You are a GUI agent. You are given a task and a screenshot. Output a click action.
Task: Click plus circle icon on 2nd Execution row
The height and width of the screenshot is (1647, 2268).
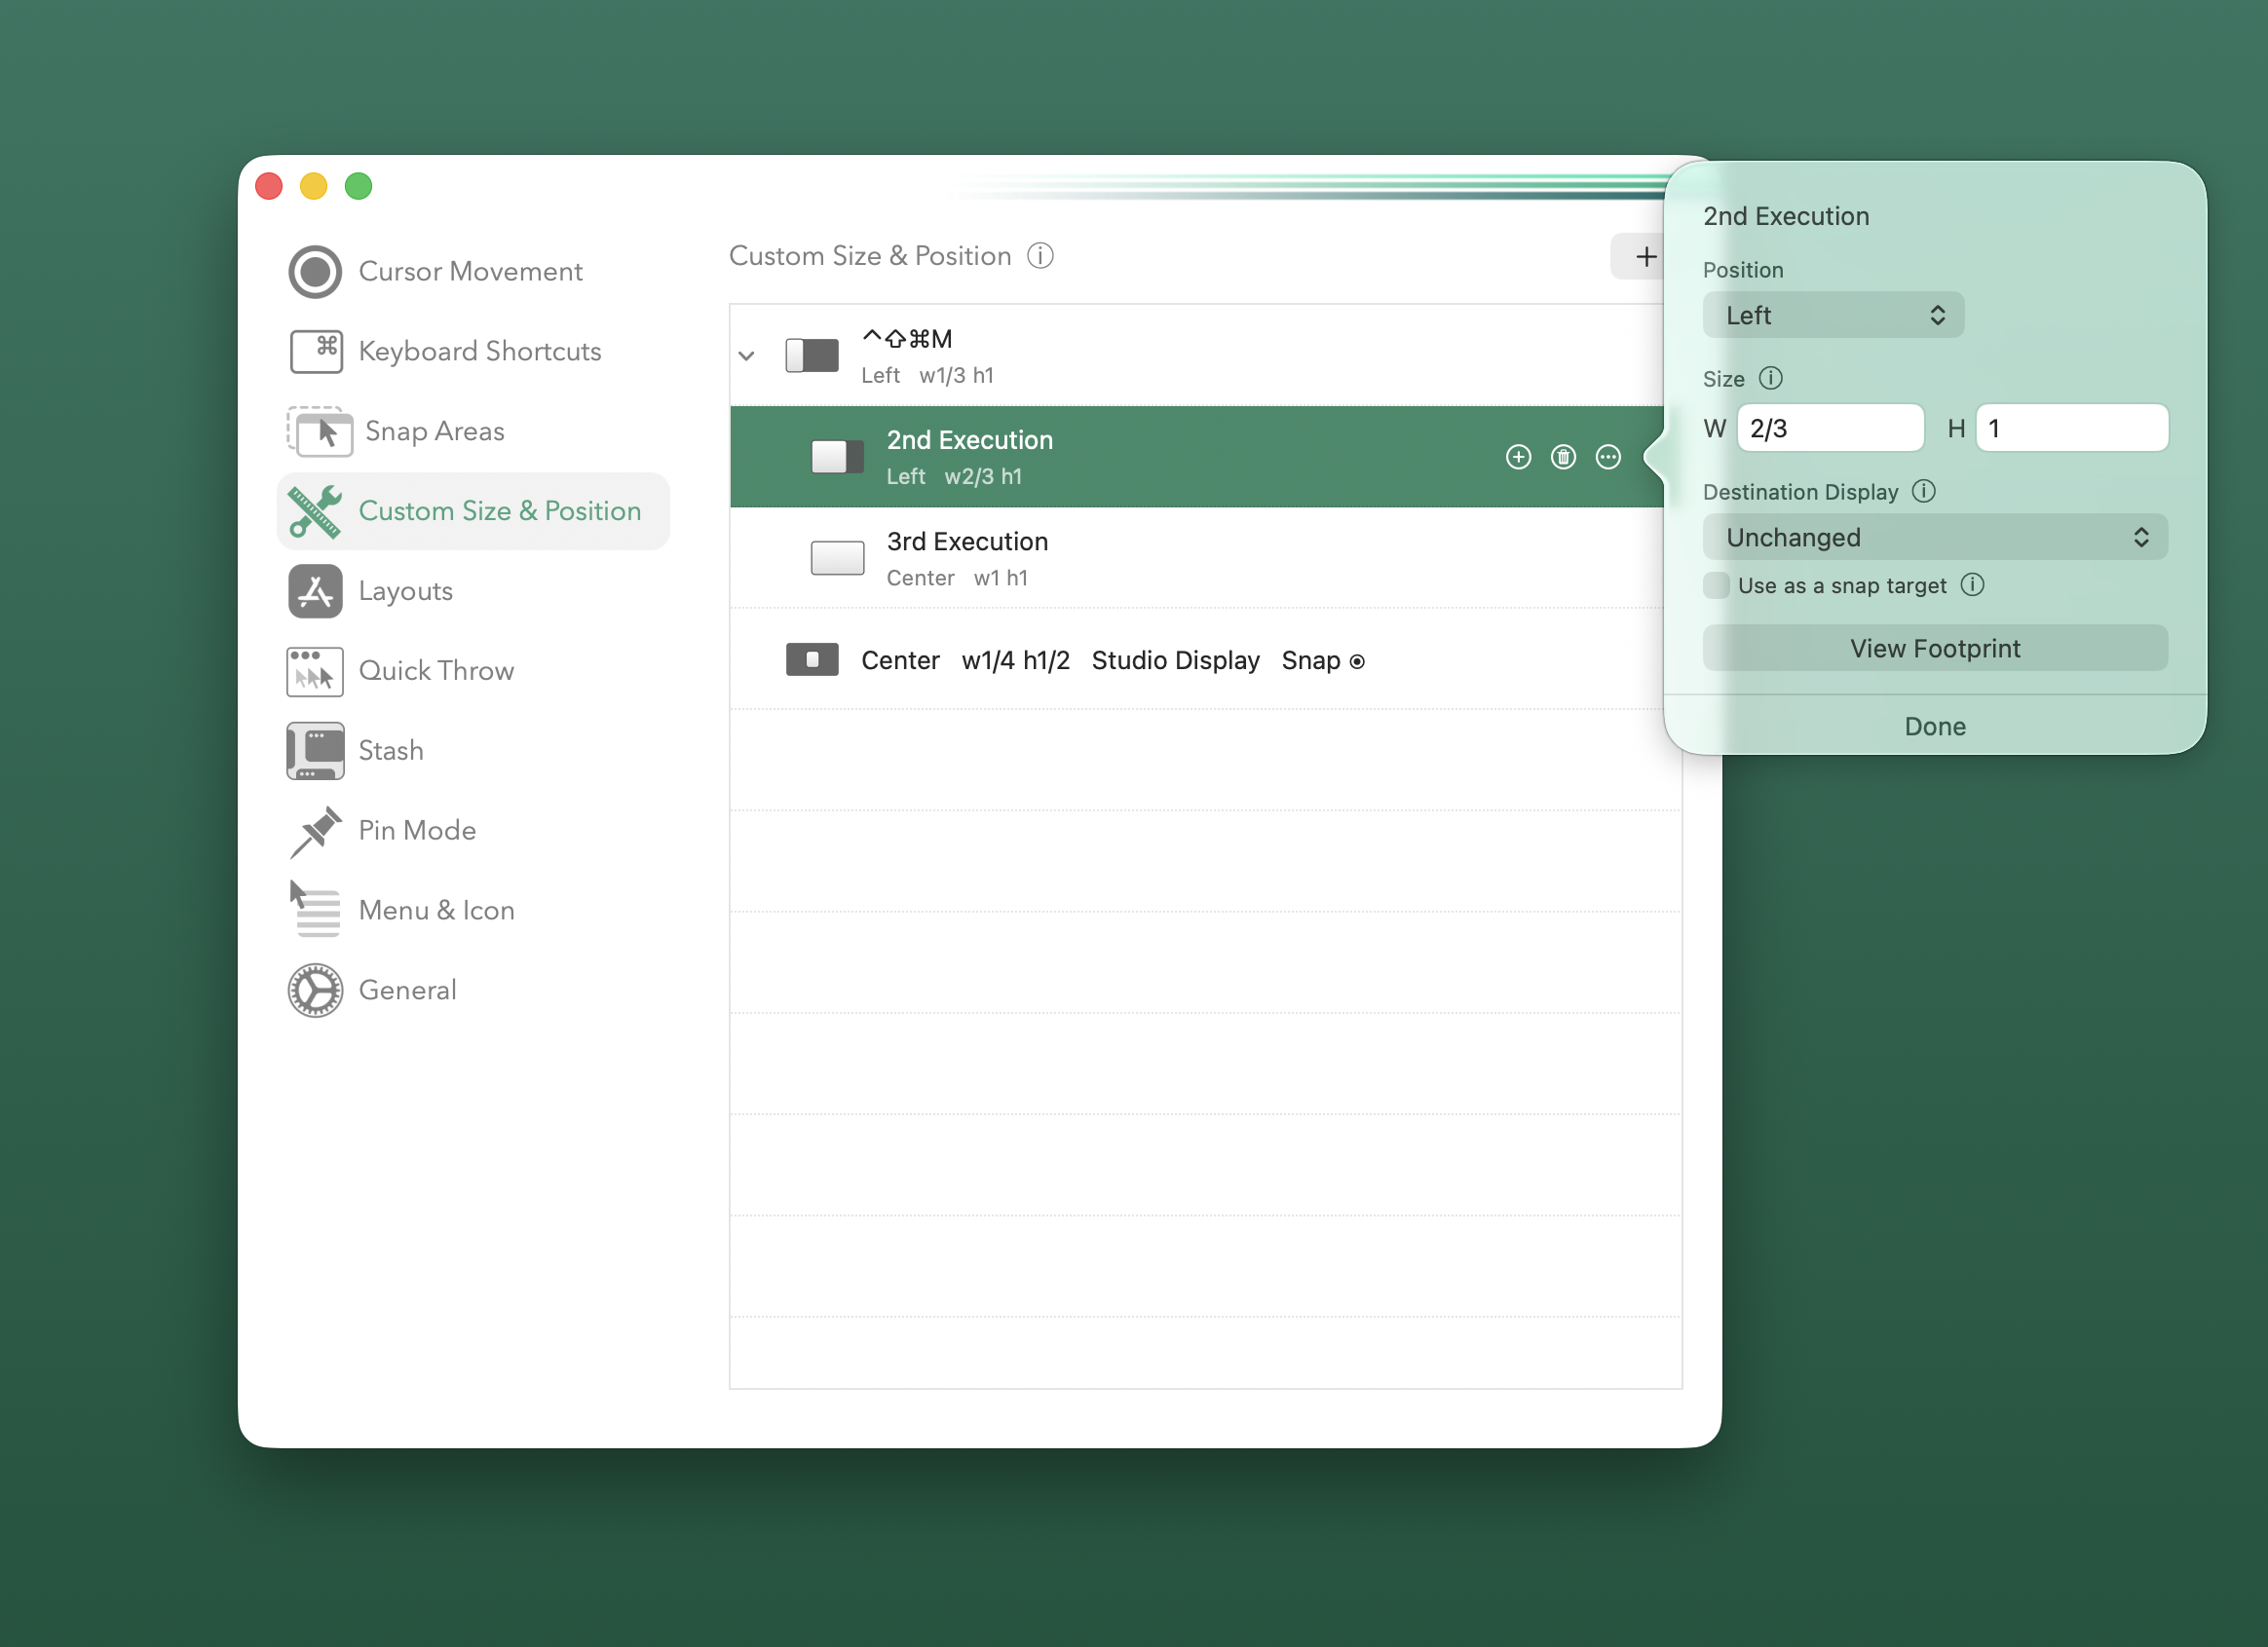[x=1518, y=457]
